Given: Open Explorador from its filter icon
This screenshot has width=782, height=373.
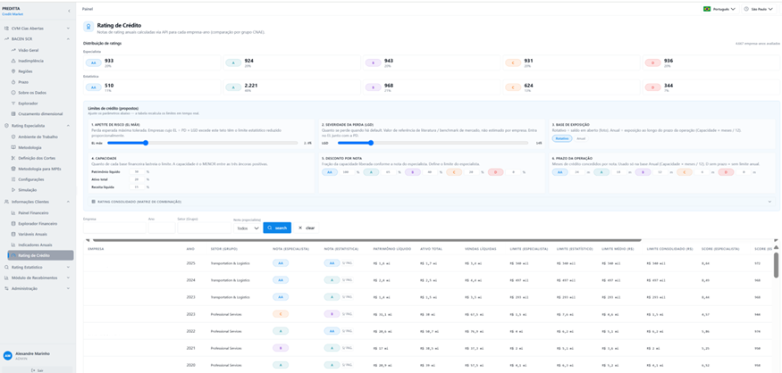Looking at the screenshot, I should pos(13,104).
